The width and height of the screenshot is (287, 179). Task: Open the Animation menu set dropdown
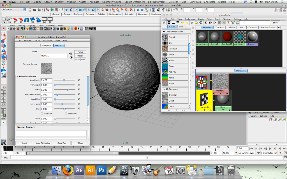pyautogui.click(x=14, y=9)
